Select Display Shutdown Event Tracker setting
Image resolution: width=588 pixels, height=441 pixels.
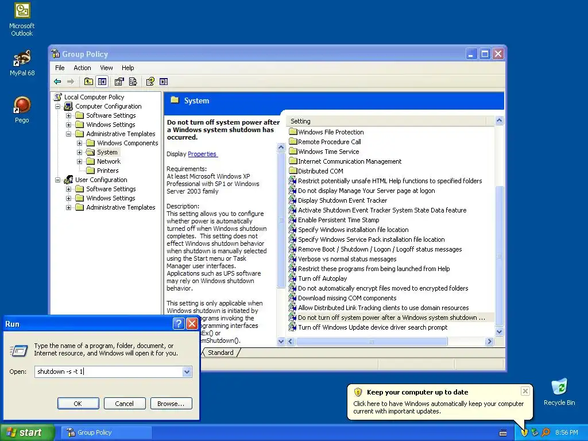[x=338, y=200]
